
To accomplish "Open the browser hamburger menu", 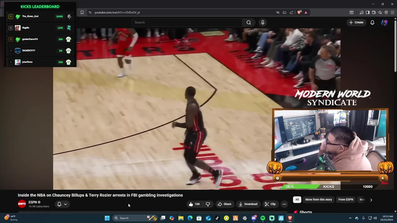I will click(392, 12).
